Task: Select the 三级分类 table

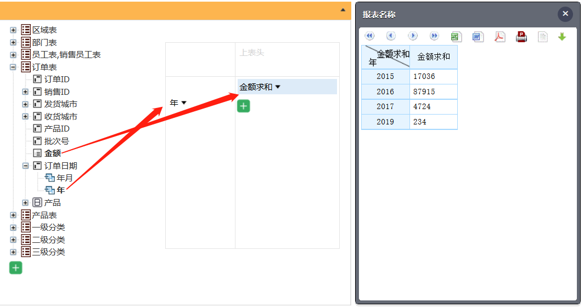Action: click(x=48, y=252)
